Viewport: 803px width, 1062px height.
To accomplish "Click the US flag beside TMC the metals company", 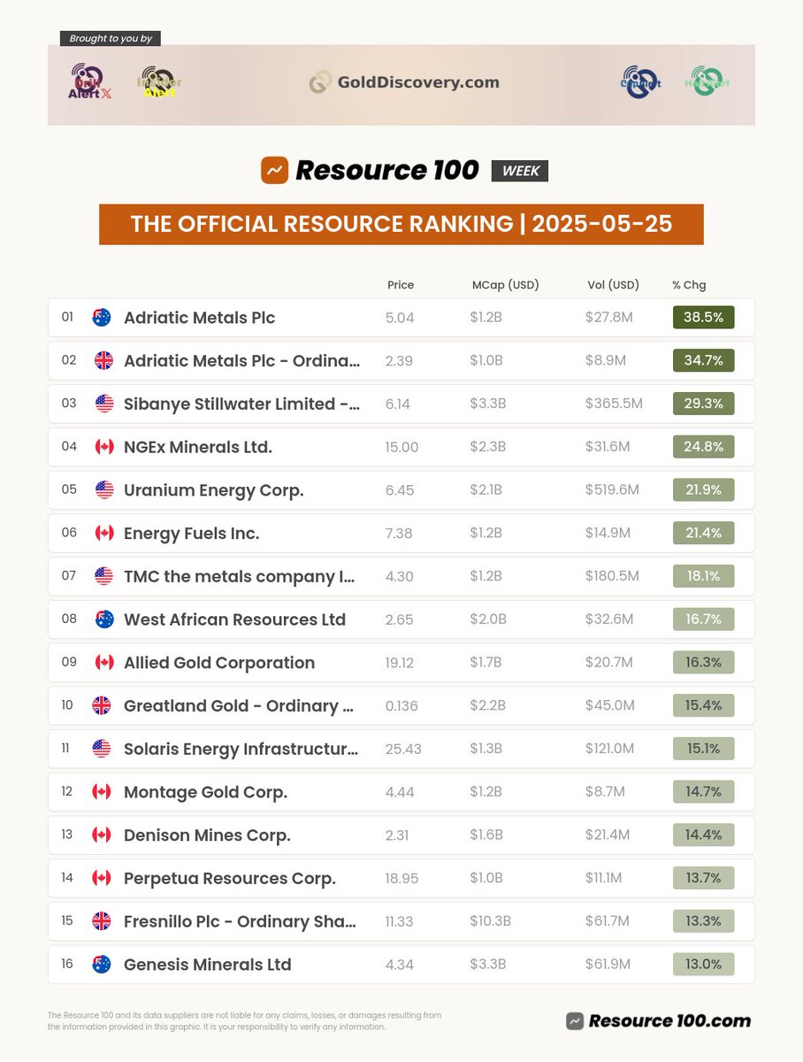I will tap(103, 576).
